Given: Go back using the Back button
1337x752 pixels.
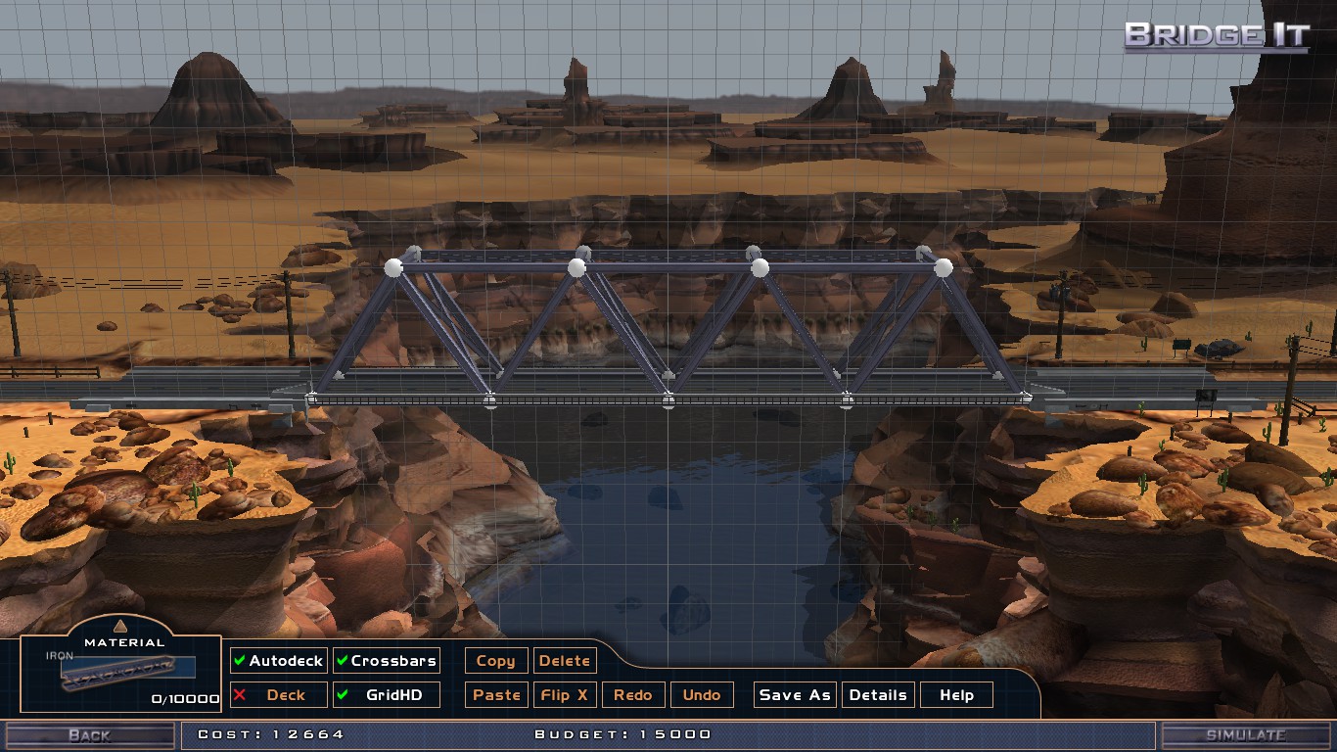Looking at the screenshot, I should (89, 735).
